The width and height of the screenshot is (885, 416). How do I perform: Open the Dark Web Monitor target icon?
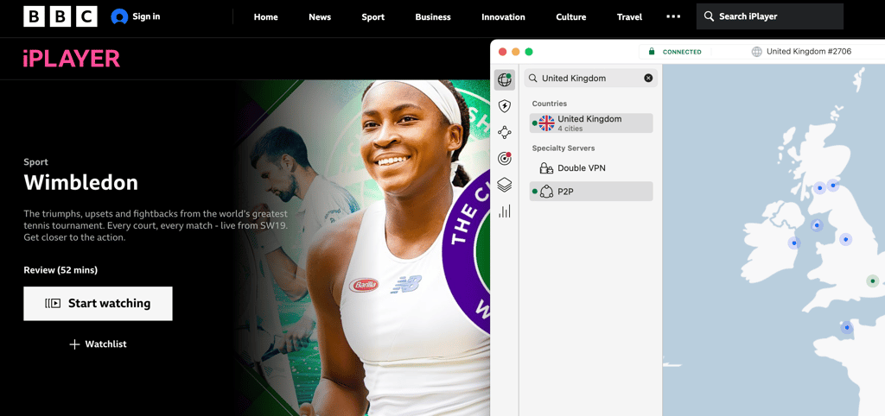[x=505, y=159]
